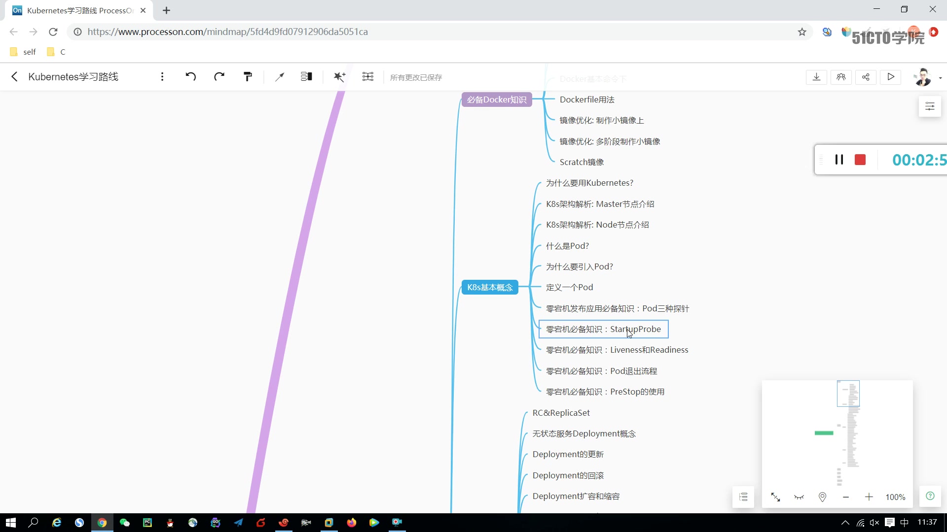This screenshot has height=532, width=947.
Task: Open the outline tidy layout icon
Action: [x=368, y=76]
